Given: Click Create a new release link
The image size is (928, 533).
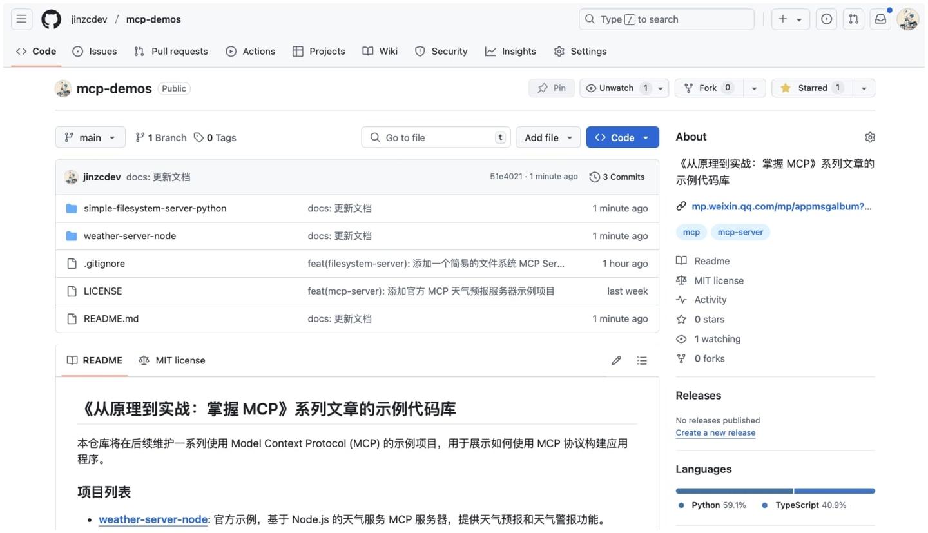Looking at the screenshot, I should point(715,433).
